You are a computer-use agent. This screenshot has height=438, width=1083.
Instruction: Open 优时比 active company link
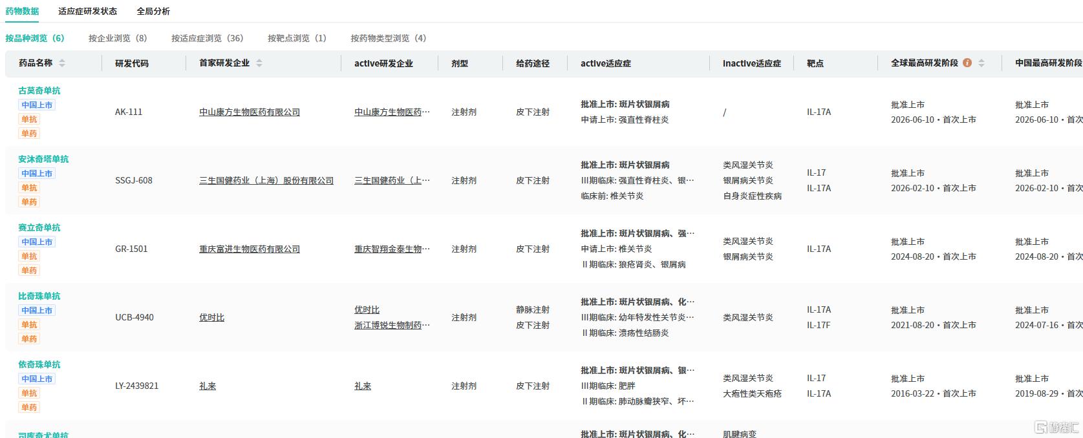click(367, 310)
